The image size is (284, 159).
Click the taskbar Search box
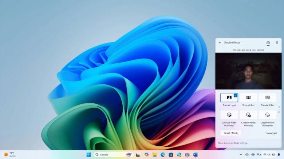coord(114,155)
